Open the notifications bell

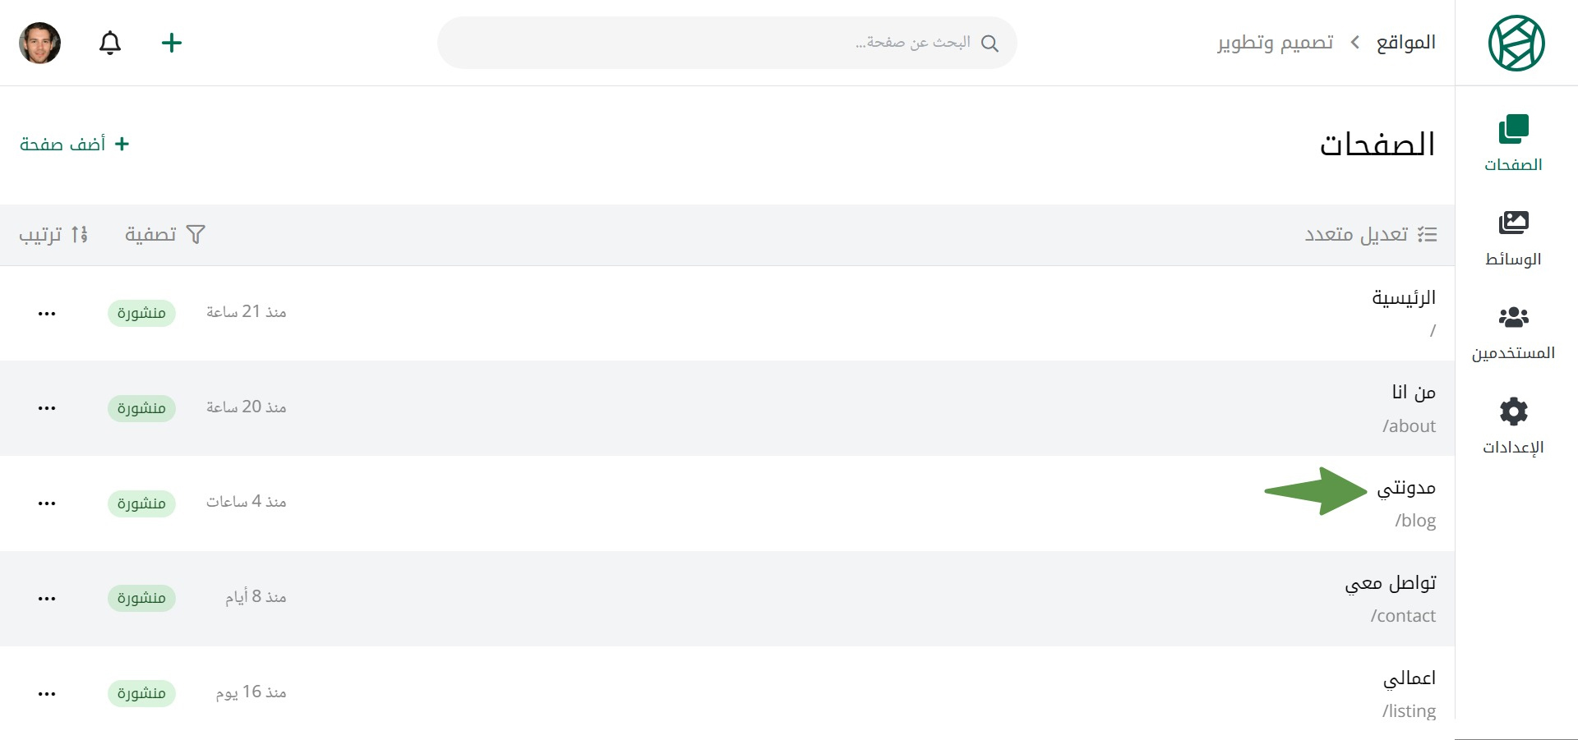coord(110,43)
